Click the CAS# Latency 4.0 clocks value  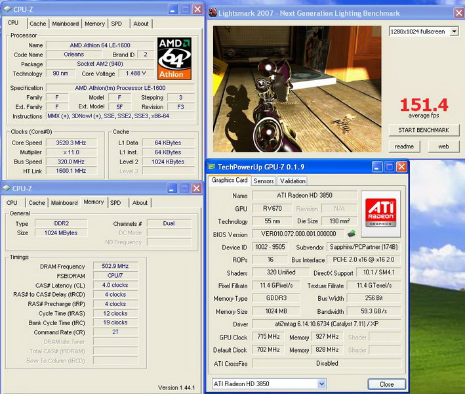click(115, 285)
